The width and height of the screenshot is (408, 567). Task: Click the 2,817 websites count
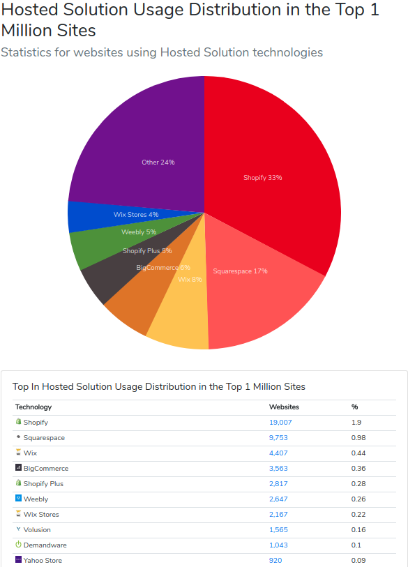point(278,483)
